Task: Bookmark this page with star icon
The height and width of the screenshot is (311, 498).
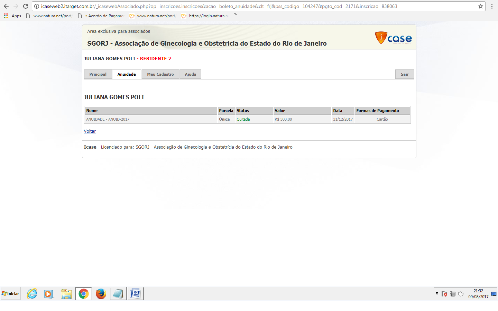Action: 480,6
